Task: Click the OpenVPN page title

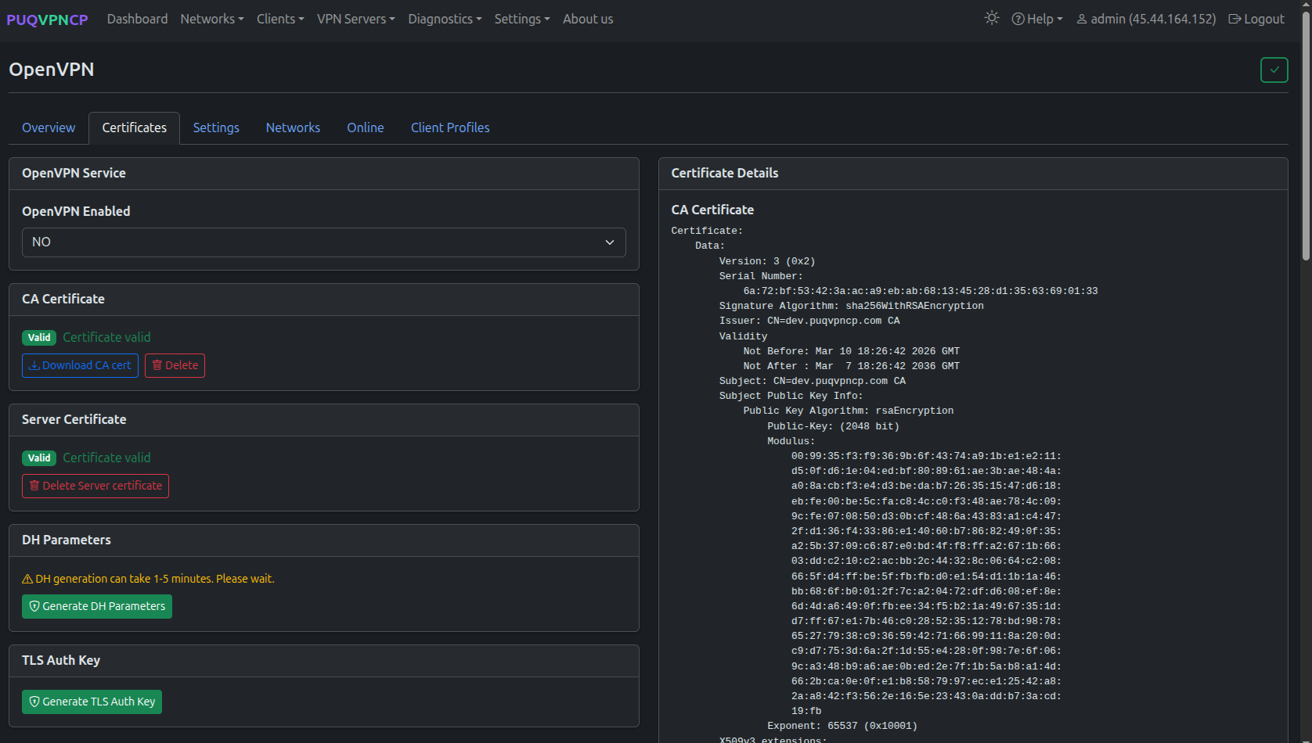Action: point(52,70)
